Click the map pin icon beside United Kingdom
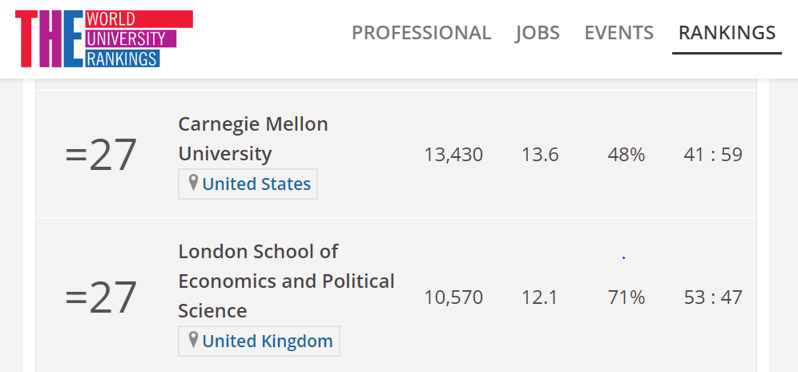The width and height of the screenshot is (798, 372). coord(193,341)
